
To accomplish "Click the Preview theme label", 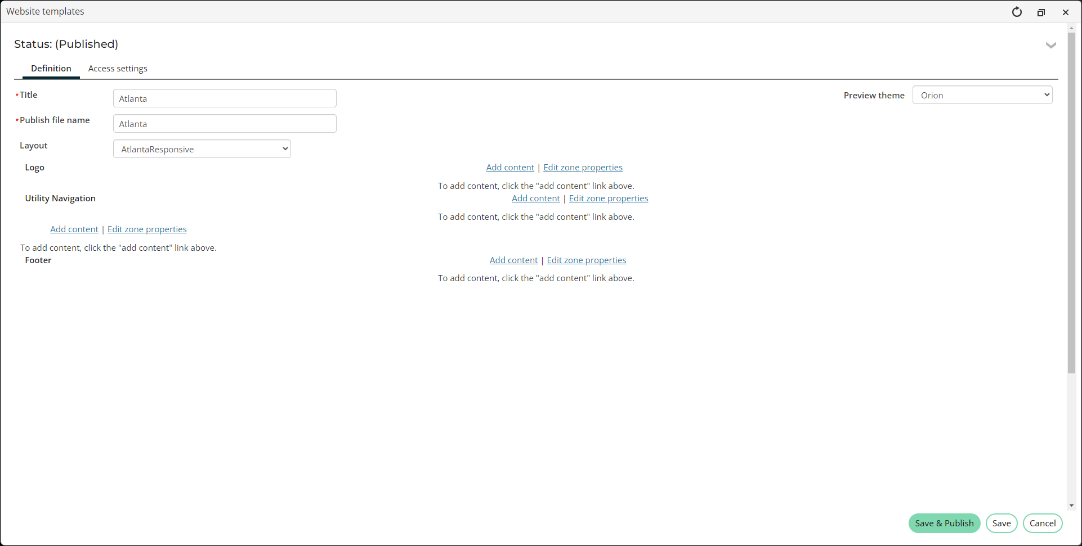I will tap(874, 96).
